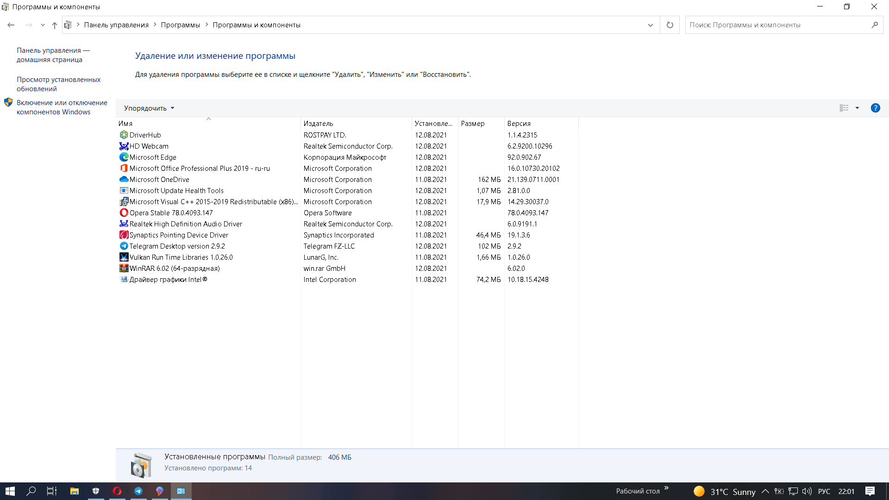The width and height of the screenshot is (889, 500).
Task: Click the help question mark icon
Action: [875, 108]
